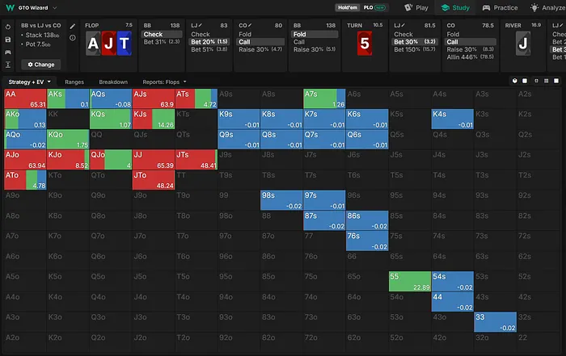566x356 pixels.
Task: Switch to the Ranges tab
Action: pyautogui.click(x=74, y=82)
